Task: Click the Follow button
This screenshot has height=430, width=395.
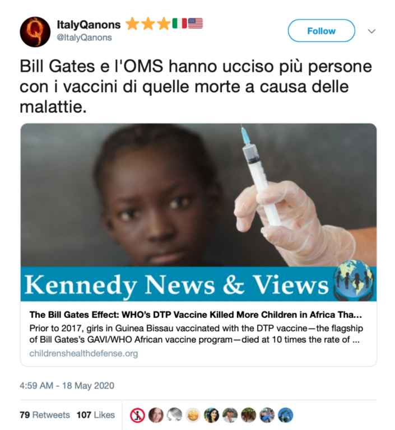Action: (321, 31)
